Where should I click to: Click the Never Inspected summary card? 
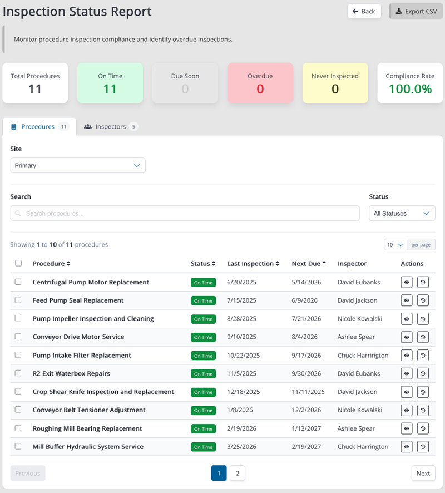[x=335, y=83]
